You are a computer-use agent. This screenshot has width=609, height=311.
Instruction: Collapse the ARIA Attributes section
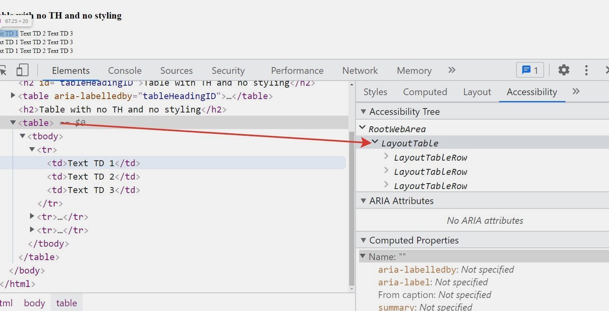coord(363,201)
